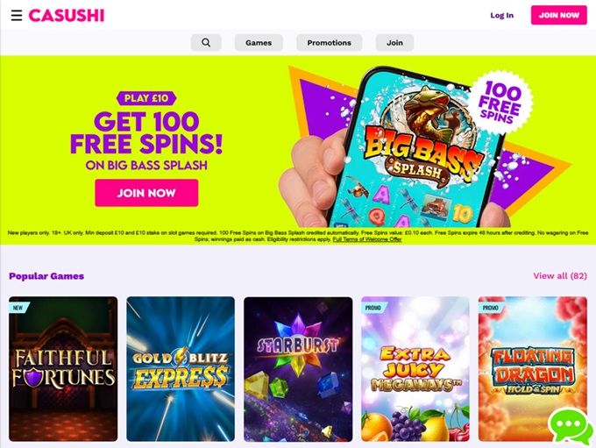Click View all (82) games link
This screenshot has width=596, height=448.
point(560,275)
